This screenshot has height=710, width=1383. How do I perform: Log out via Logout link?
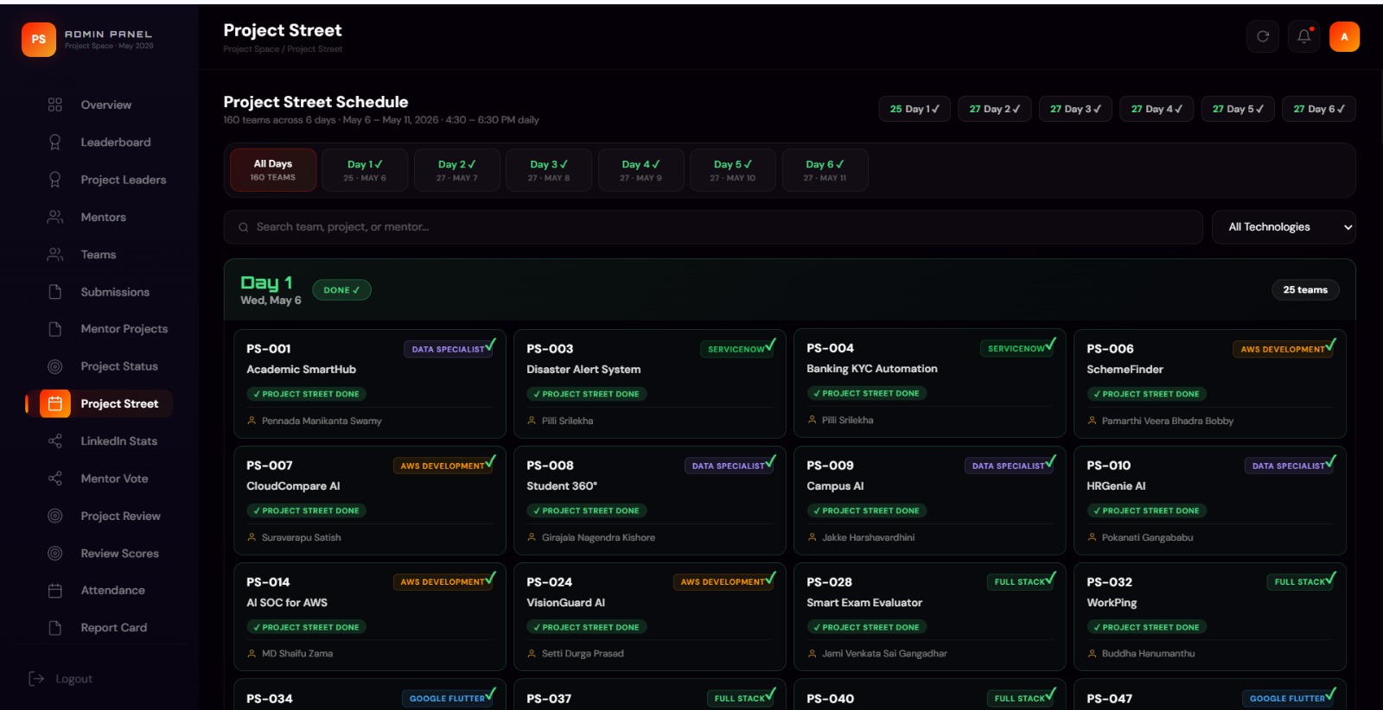(74, 679)
